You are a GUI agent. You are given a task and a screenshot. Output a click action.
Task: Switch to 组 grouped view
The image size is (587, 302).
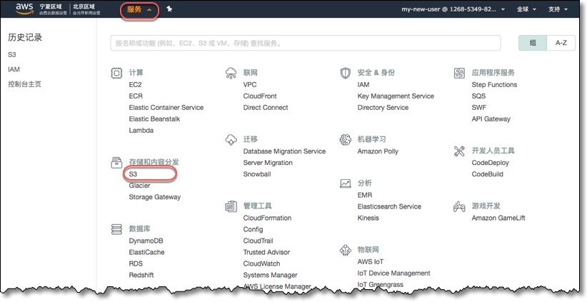click(x=533, y=43)
